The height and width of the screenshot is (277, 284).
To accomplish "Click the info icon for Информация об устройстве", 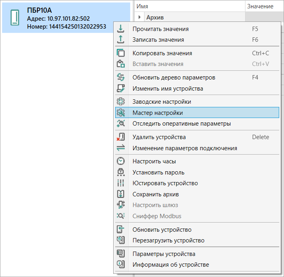I will tap(121, 265).
